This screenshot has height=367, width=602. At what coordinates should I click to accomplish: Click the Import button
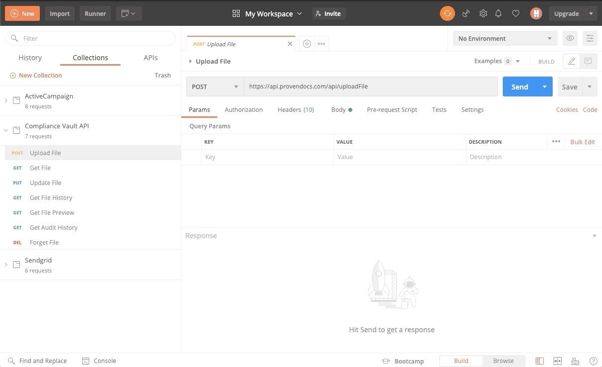pos(60,13)
